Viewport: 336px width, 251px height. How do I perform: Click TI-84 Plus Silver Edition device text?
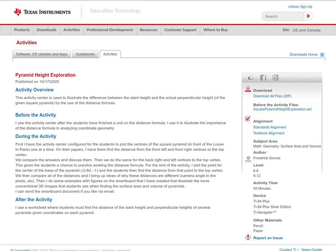point(272,207)
